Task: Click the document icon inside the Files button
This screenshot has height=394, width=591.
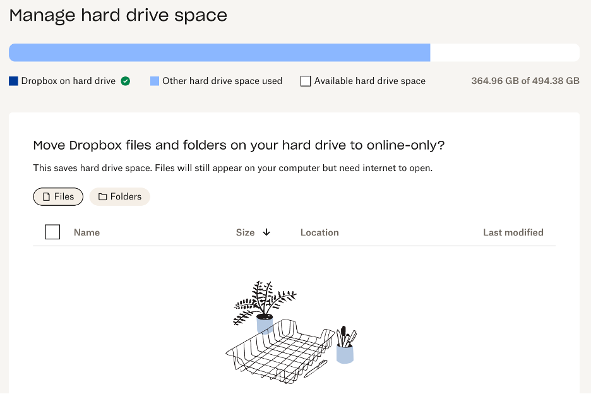Action: [45, 196]
